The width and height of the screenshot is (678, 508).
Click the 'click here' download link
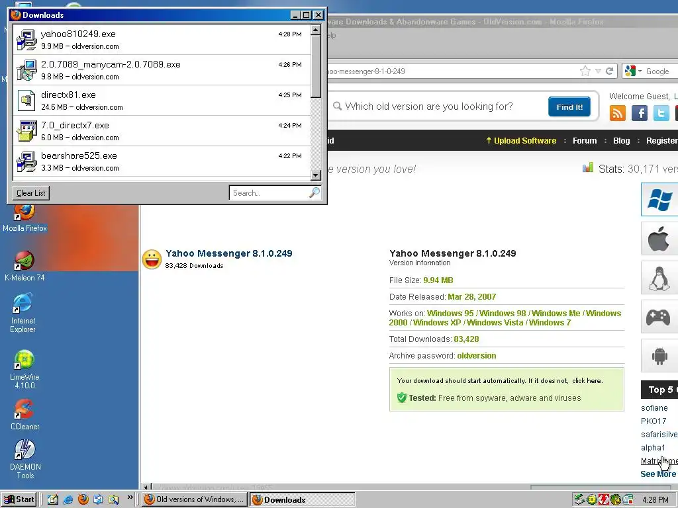coord(587,380)
